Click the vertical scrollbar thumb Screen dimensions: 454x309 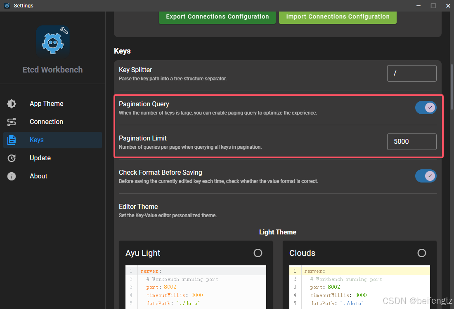pyautogui.click(x=452, y=87)
